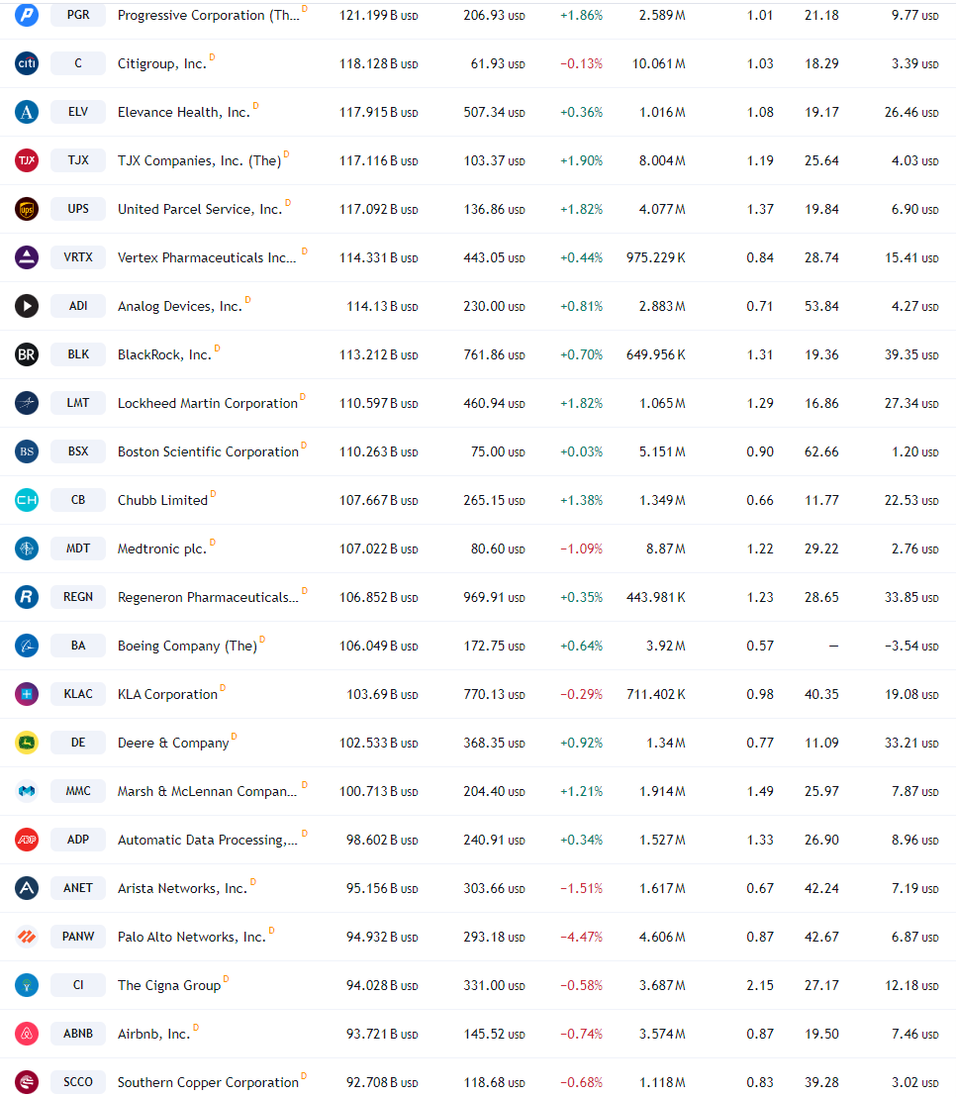The height and width of the screenshot is (1097, 956).
Task: Click EPS -3.54 USD for Boeing
Action: (x=911, y=646)
